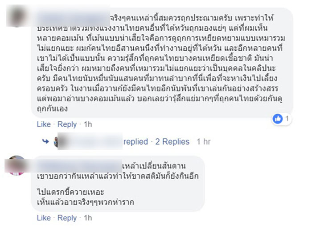Image resolution: width=312 pixels, height=228 pixels.
Task: Click the word "replied" in the replies row
Action: coord(135,142)
